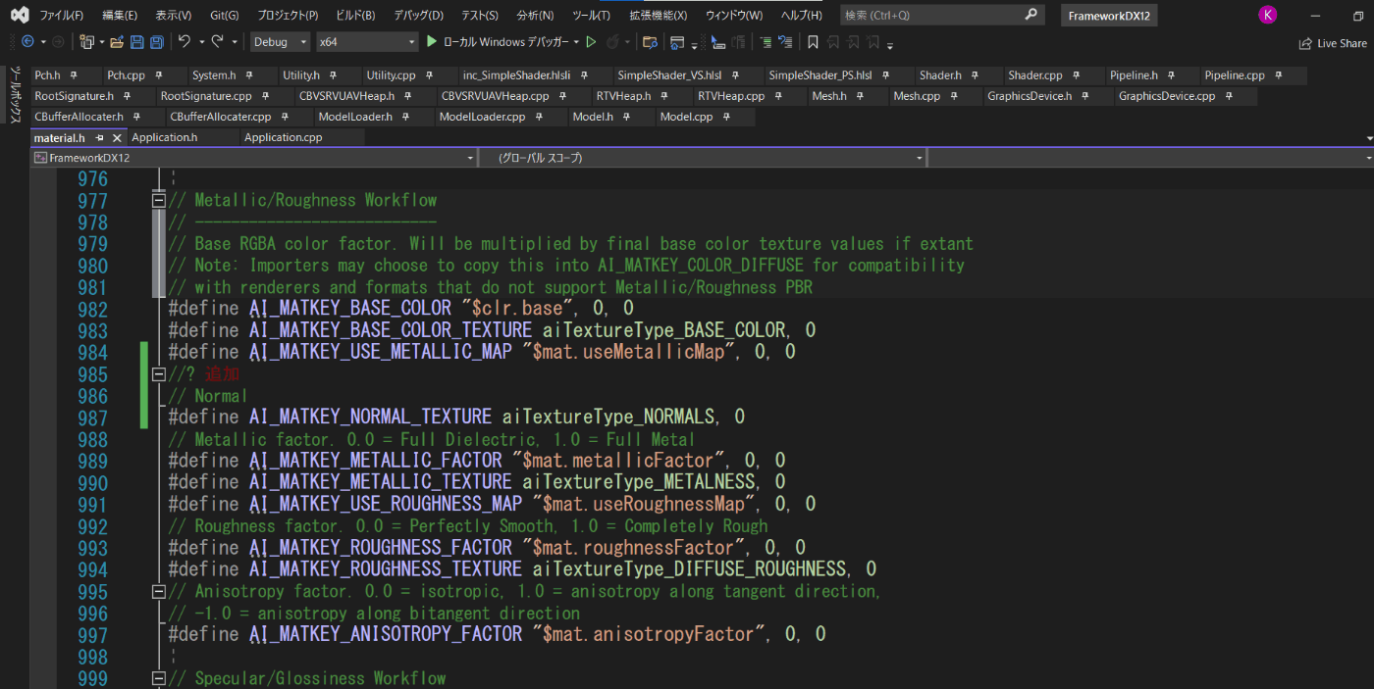Open the ファイル(F) menu

pyautogui.click(x=61, y=16)
